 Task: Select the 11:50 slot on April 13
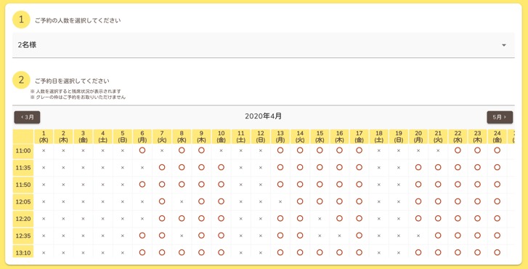tap(280, 185)
